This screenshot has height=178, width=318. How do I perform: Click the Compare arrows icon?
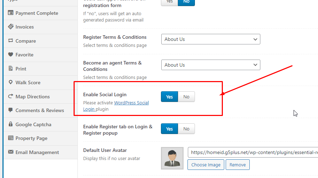coord(11,41)
